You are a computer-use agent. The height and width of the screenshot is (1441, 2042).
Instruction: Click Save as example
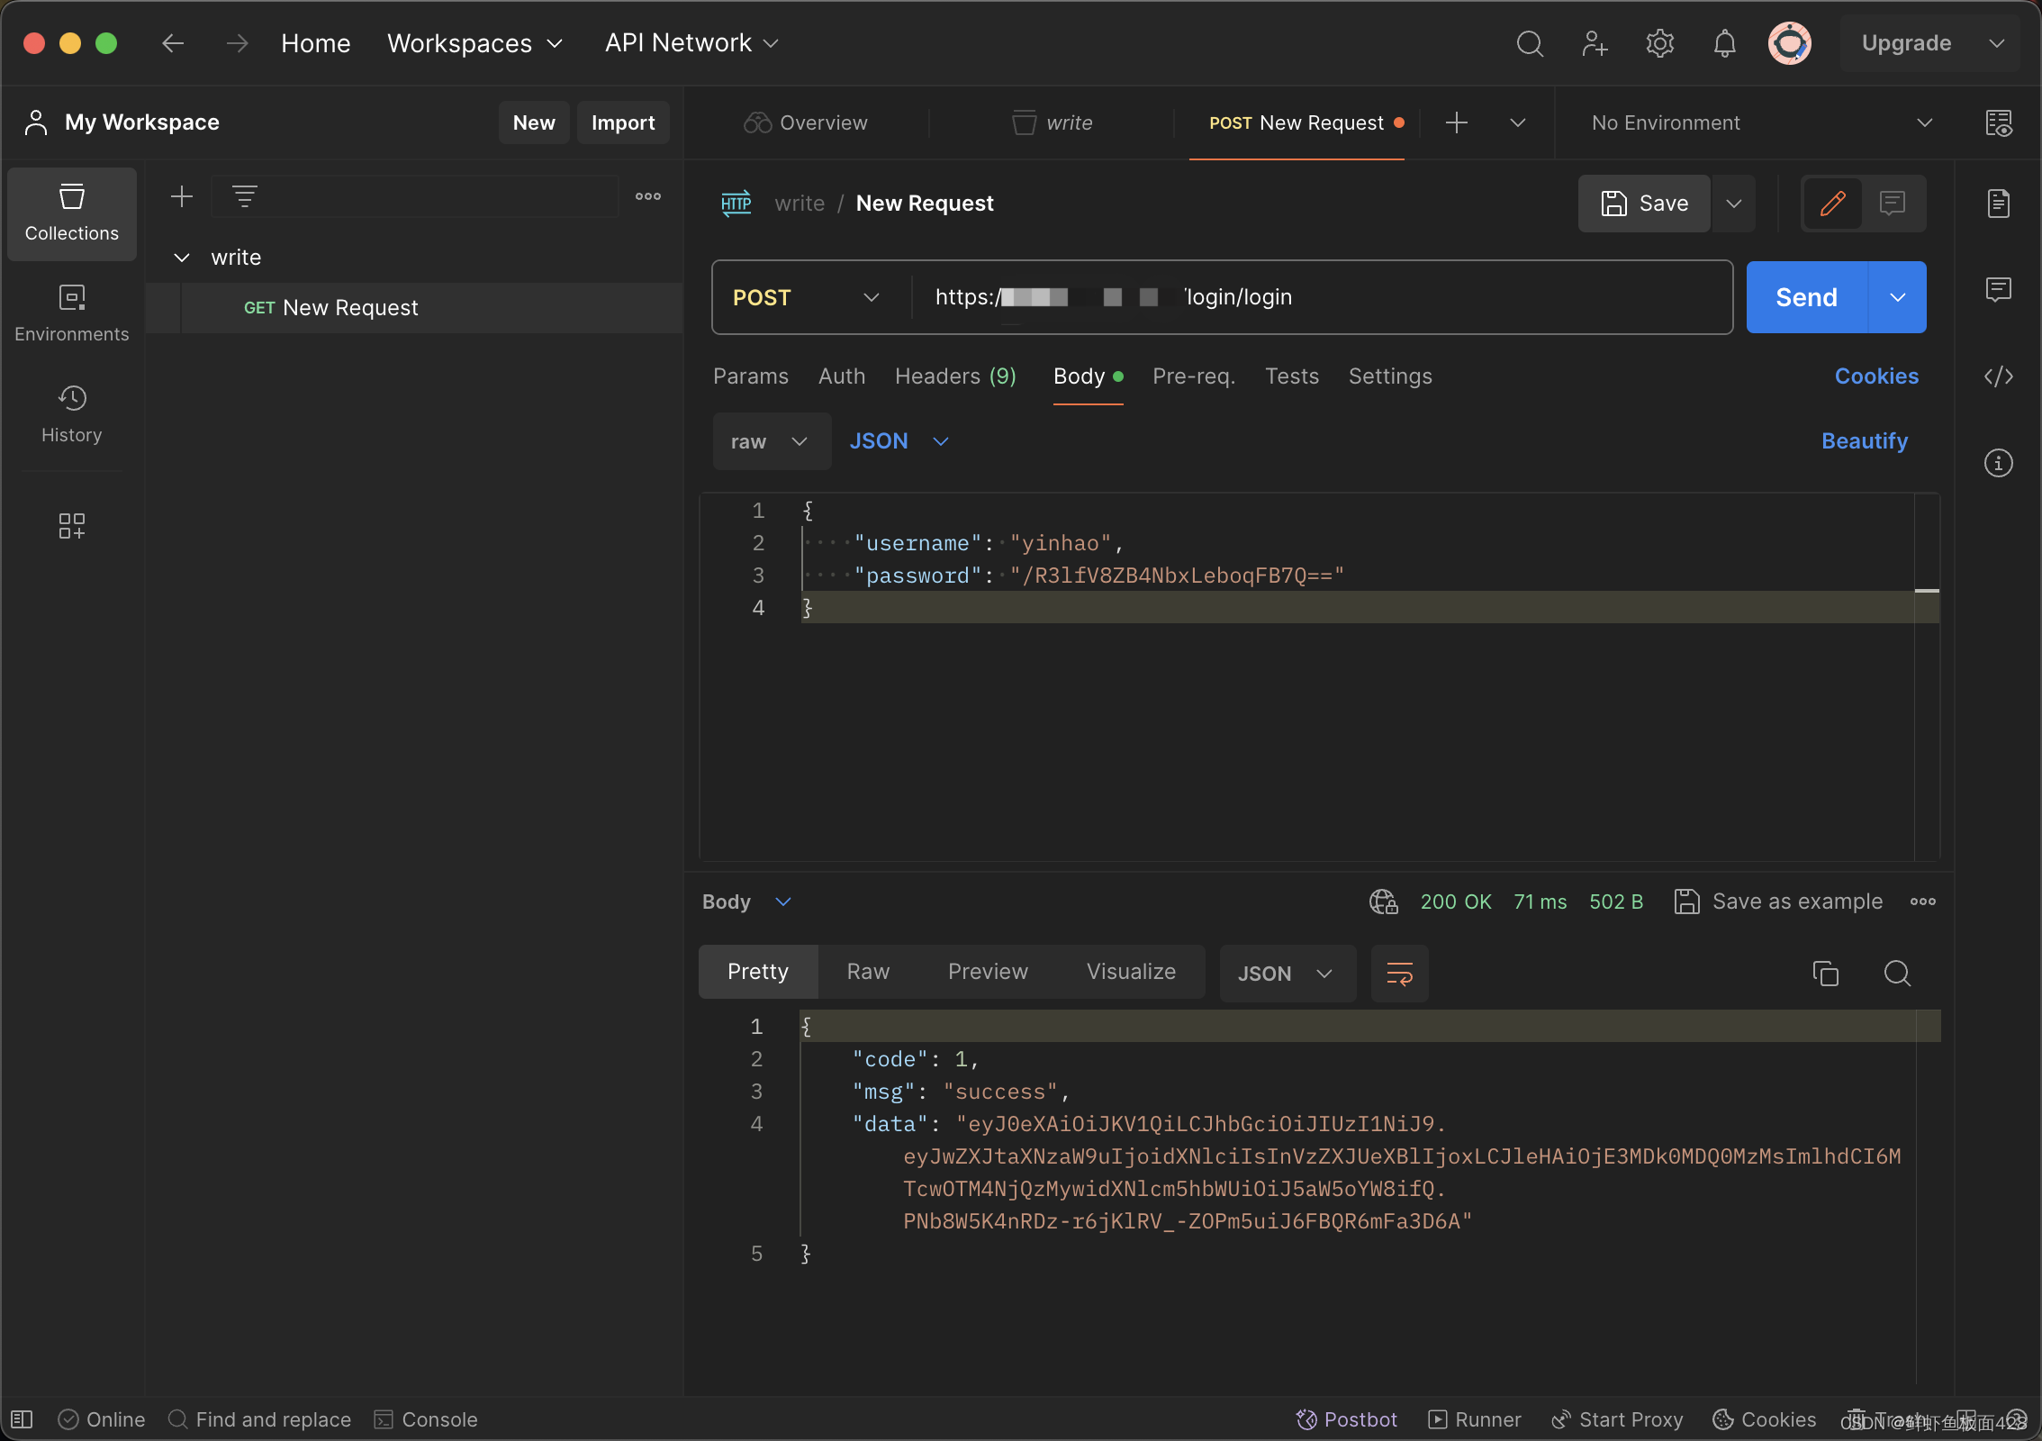coord(1778,902)
